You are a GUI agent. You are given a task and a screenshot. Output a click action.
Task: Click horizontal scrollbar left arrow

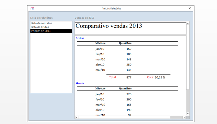(x=77, y=117)
